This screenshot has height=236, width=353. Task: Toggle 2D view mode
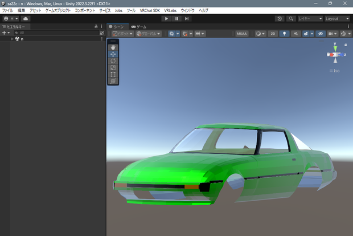tap(273, 34)
